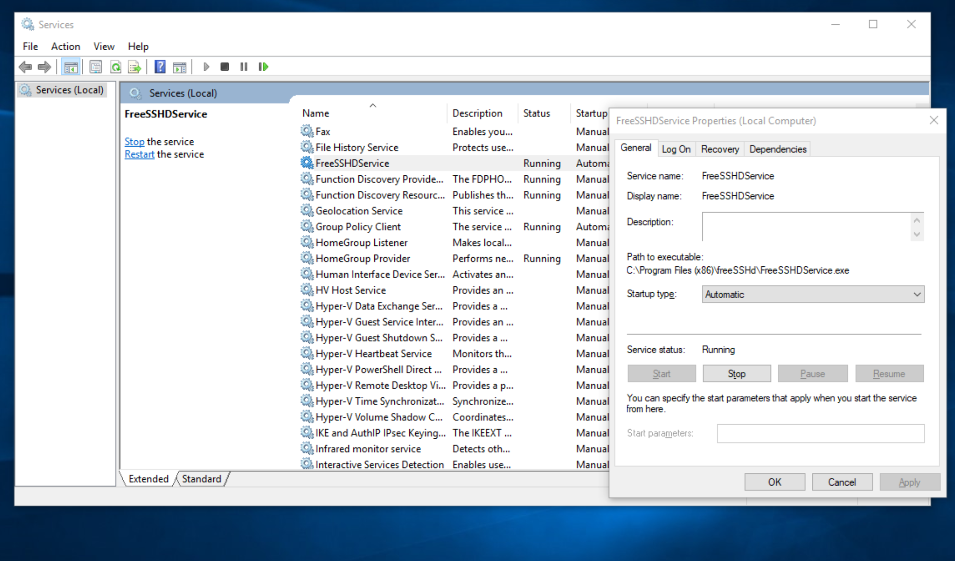Viewport: 955px width, 561px height.
Task: Click the gear icon beside HV Host Service
Action: 307,290
